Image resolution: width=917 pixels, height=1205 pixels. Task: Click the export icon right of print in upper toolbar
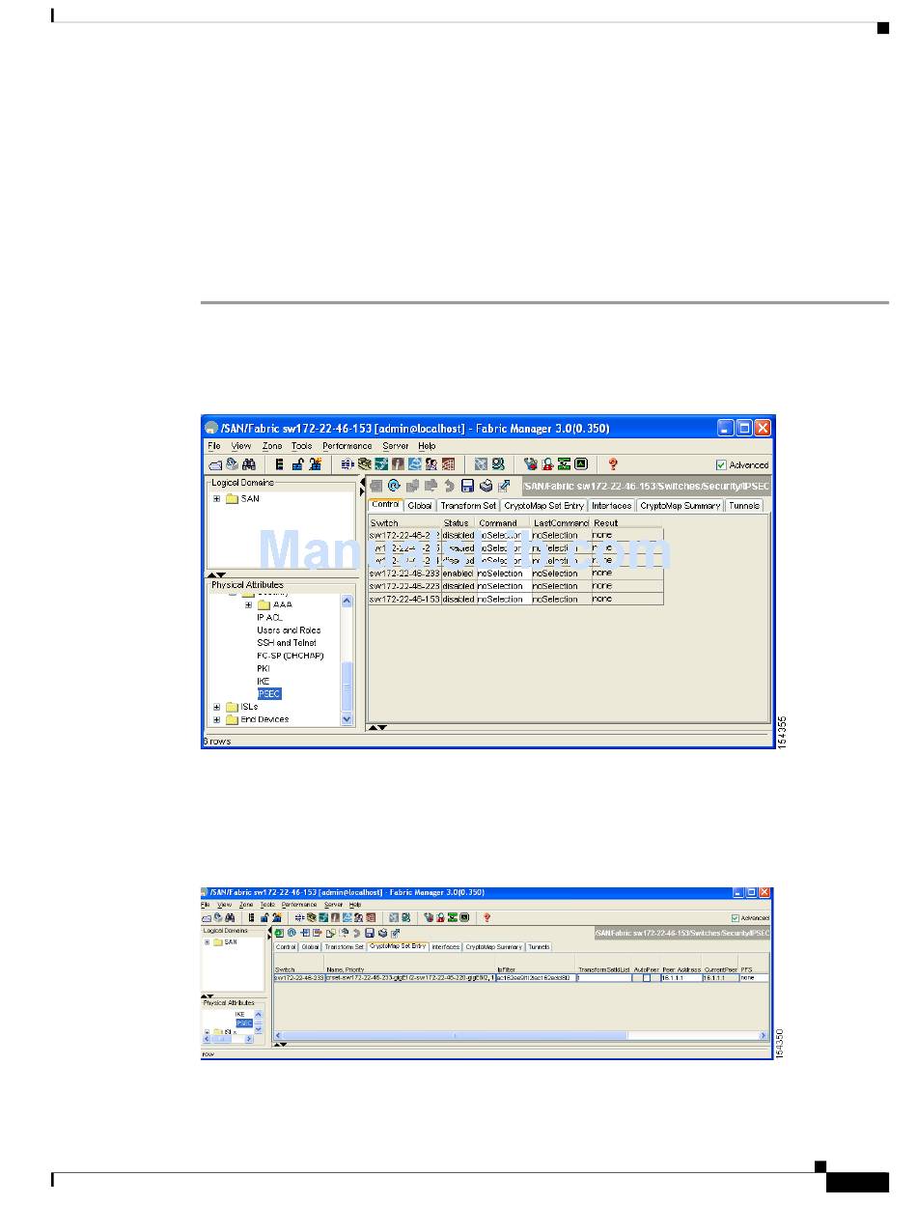(x=504, y=486)
